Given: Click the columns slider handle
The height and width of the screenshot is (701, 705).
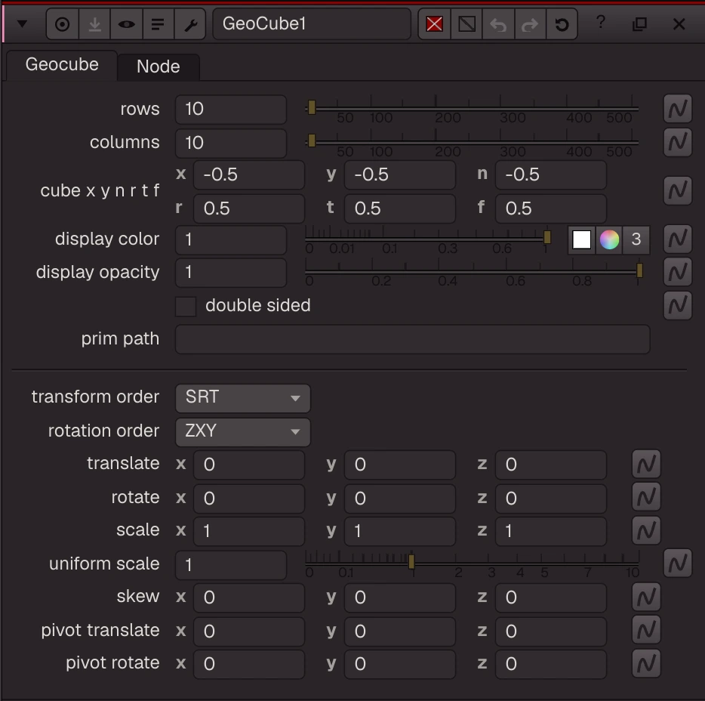Looking at the screenshot, I should pyautogui.click(x=312, y=141).
